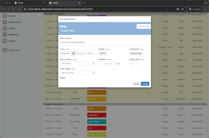This screenshot has height=138, width=209.
Task: Select the second Fisikal tab
Action: 65,3
